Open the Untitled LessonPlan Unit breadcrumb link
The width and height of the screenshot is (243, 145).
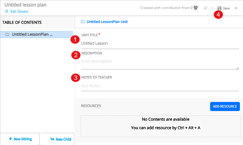pyautogui.click(x=107, y=22)
